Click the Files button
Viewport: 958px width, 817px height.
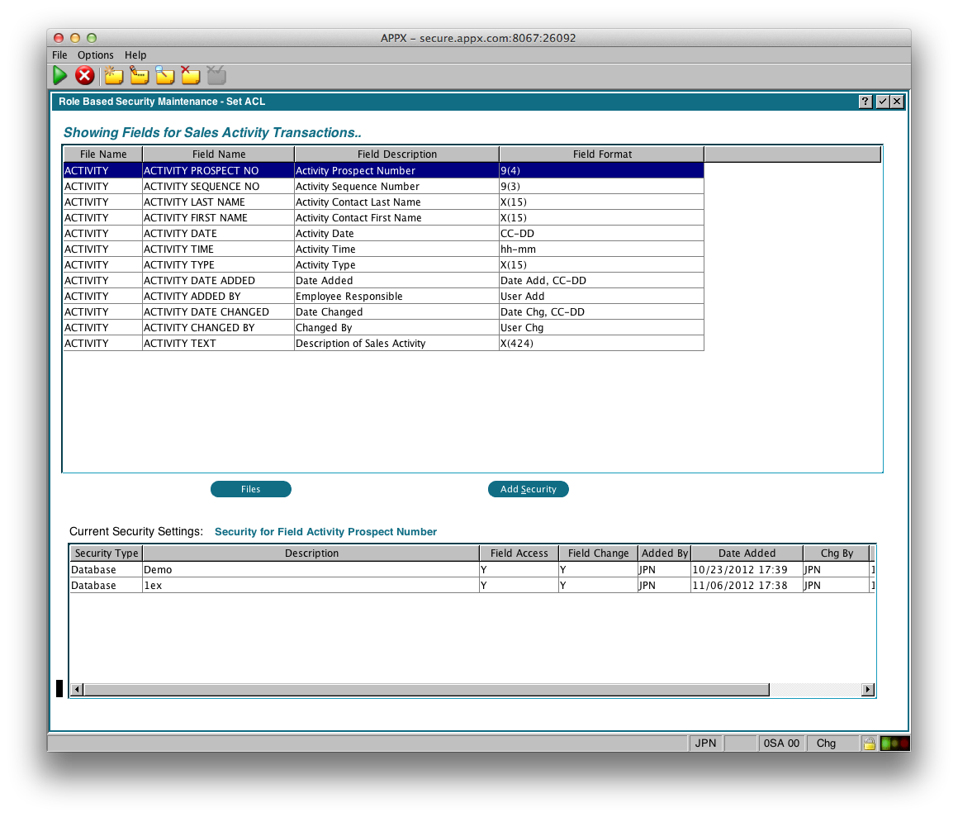click(251, 489)
